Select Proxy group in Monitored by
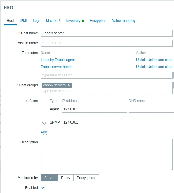The width and height of the screenshot is (174, 193). click(86, 178)
